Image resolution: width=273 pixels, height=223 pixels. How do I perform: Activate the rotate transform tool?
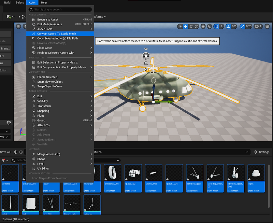point(191,26)
